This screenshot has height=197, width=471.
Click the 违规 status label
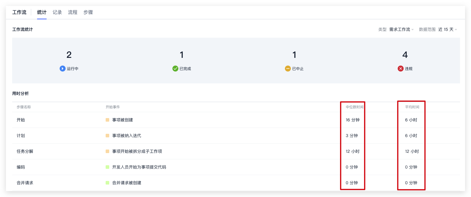(409, 69)
